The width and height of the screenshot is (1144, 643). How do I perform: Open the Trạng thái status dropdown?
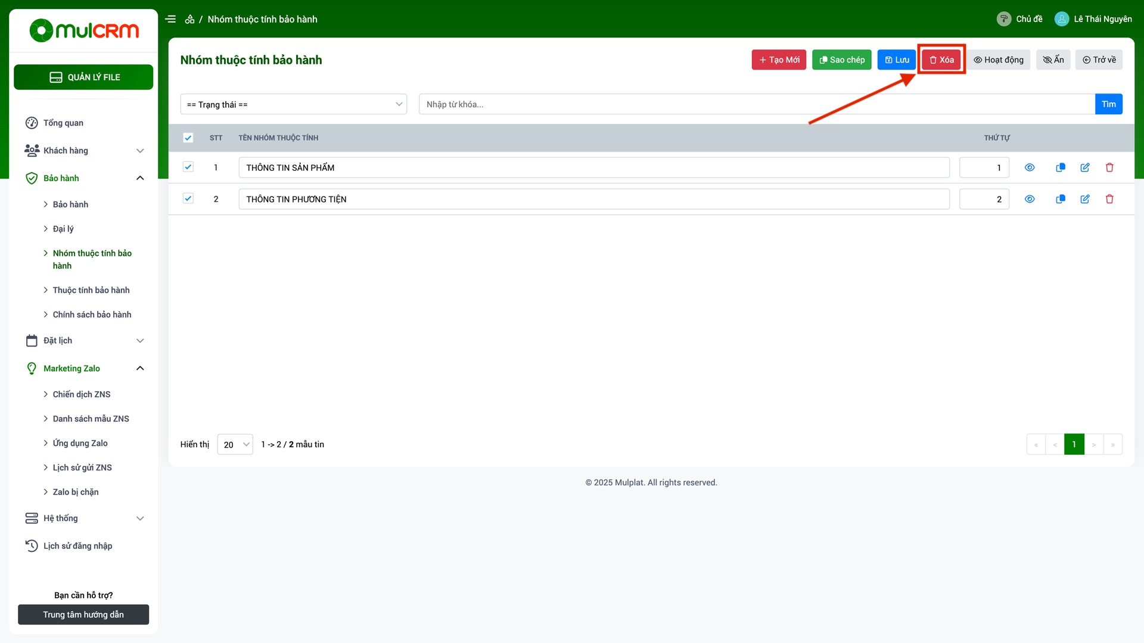click(x=294, y=104)
